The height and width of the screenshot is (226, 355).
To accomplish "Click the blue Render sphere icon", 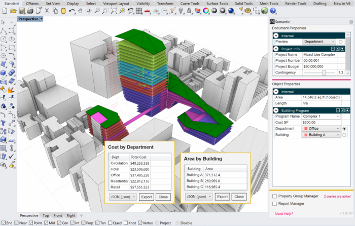I will point(231,11).
